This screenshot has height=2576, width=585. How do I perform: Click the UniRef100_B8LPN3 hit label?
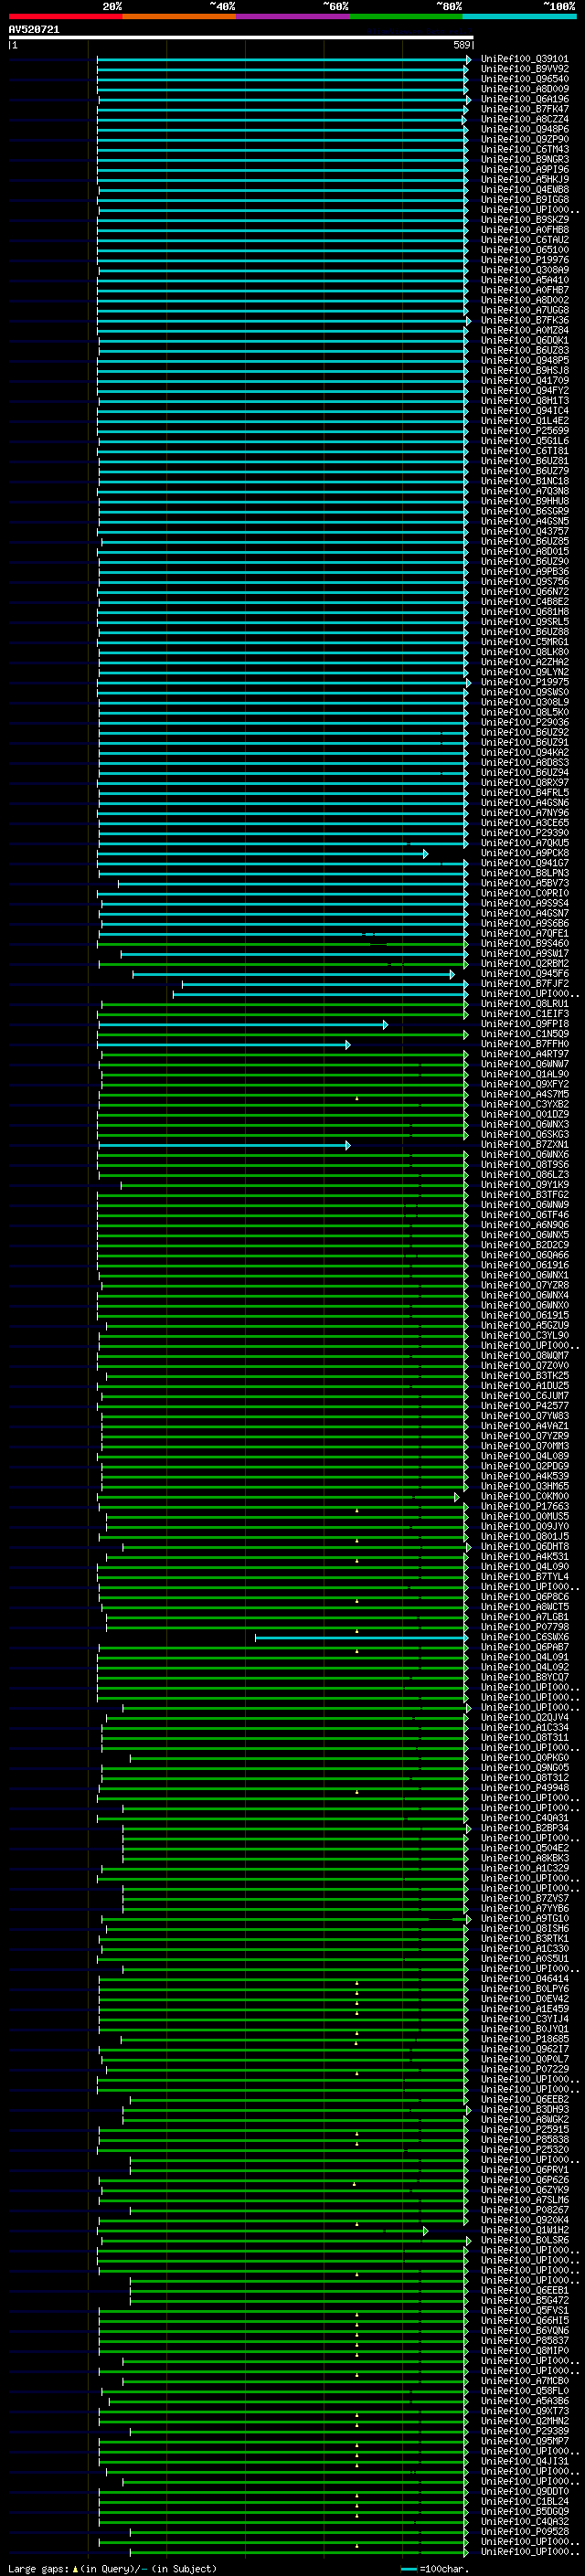click(525, 874)
